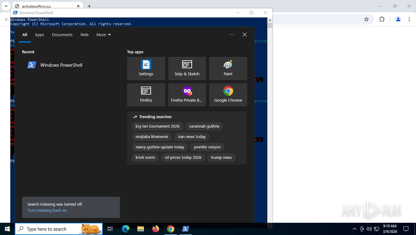Image resolution: width=416 pixels, height=235 pixels.
Task: Switch to Documents search tab
Action: tap(62, 35)
